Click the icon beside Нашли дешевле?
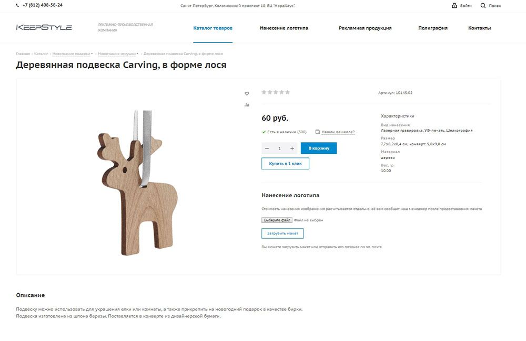Image resolution: width=526 pixels, height=341 pixels. pyautogui.click(x=317, y=132)
